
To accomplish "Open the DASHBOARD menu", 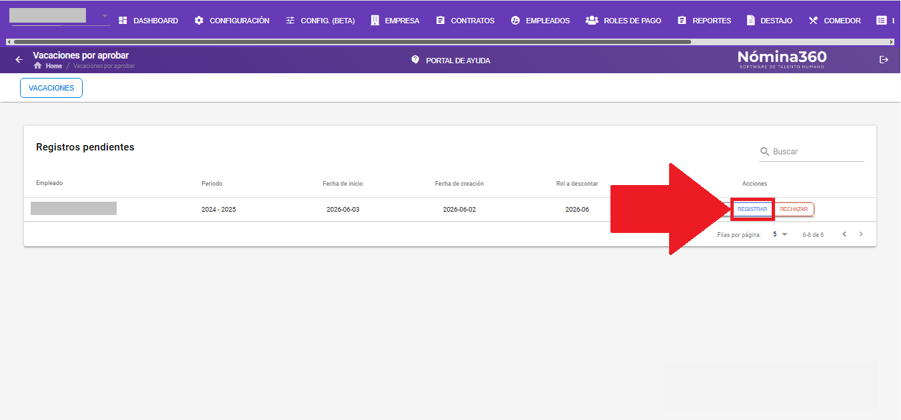I will pyautogui.click(x=149, y=21).
